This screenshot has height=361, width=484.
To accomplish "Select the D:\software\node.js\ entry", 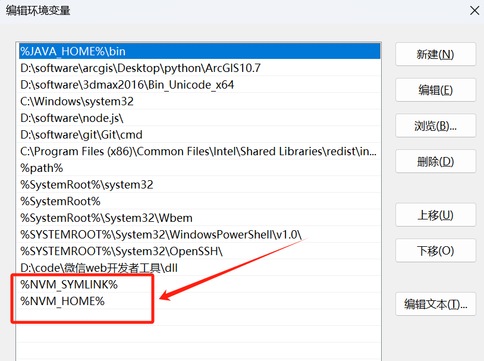I will point(199,118).
